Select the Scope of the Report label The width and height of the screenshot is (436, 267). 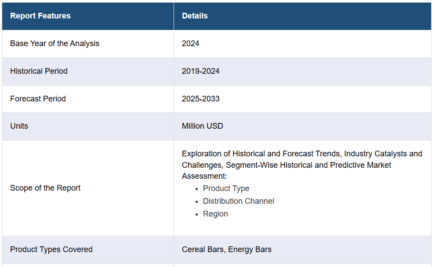pyautogui.click(x=45, y=188)
